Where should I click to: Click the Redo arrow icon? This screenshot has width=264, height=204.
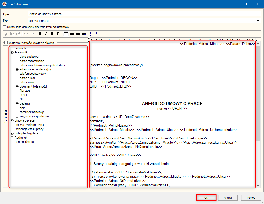[x=32, y=34]
